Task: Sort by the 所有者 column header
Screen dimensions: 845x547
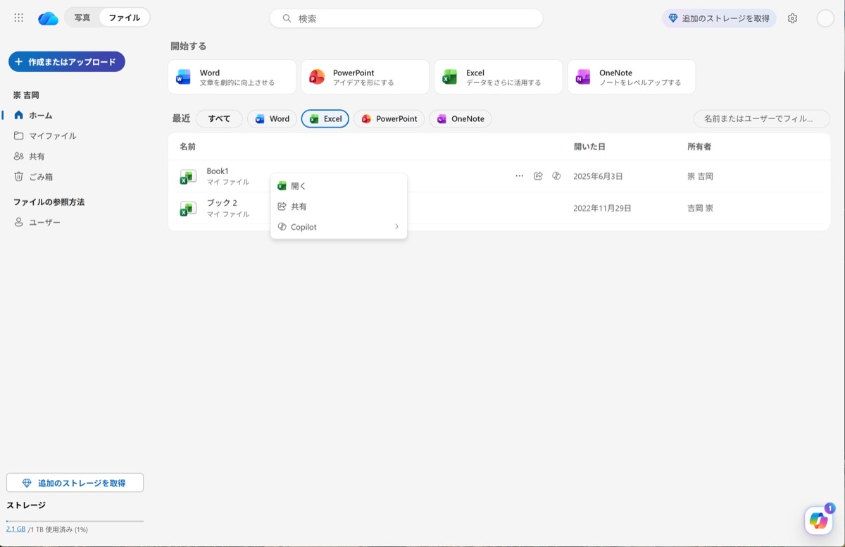Action: click(699, 147)
